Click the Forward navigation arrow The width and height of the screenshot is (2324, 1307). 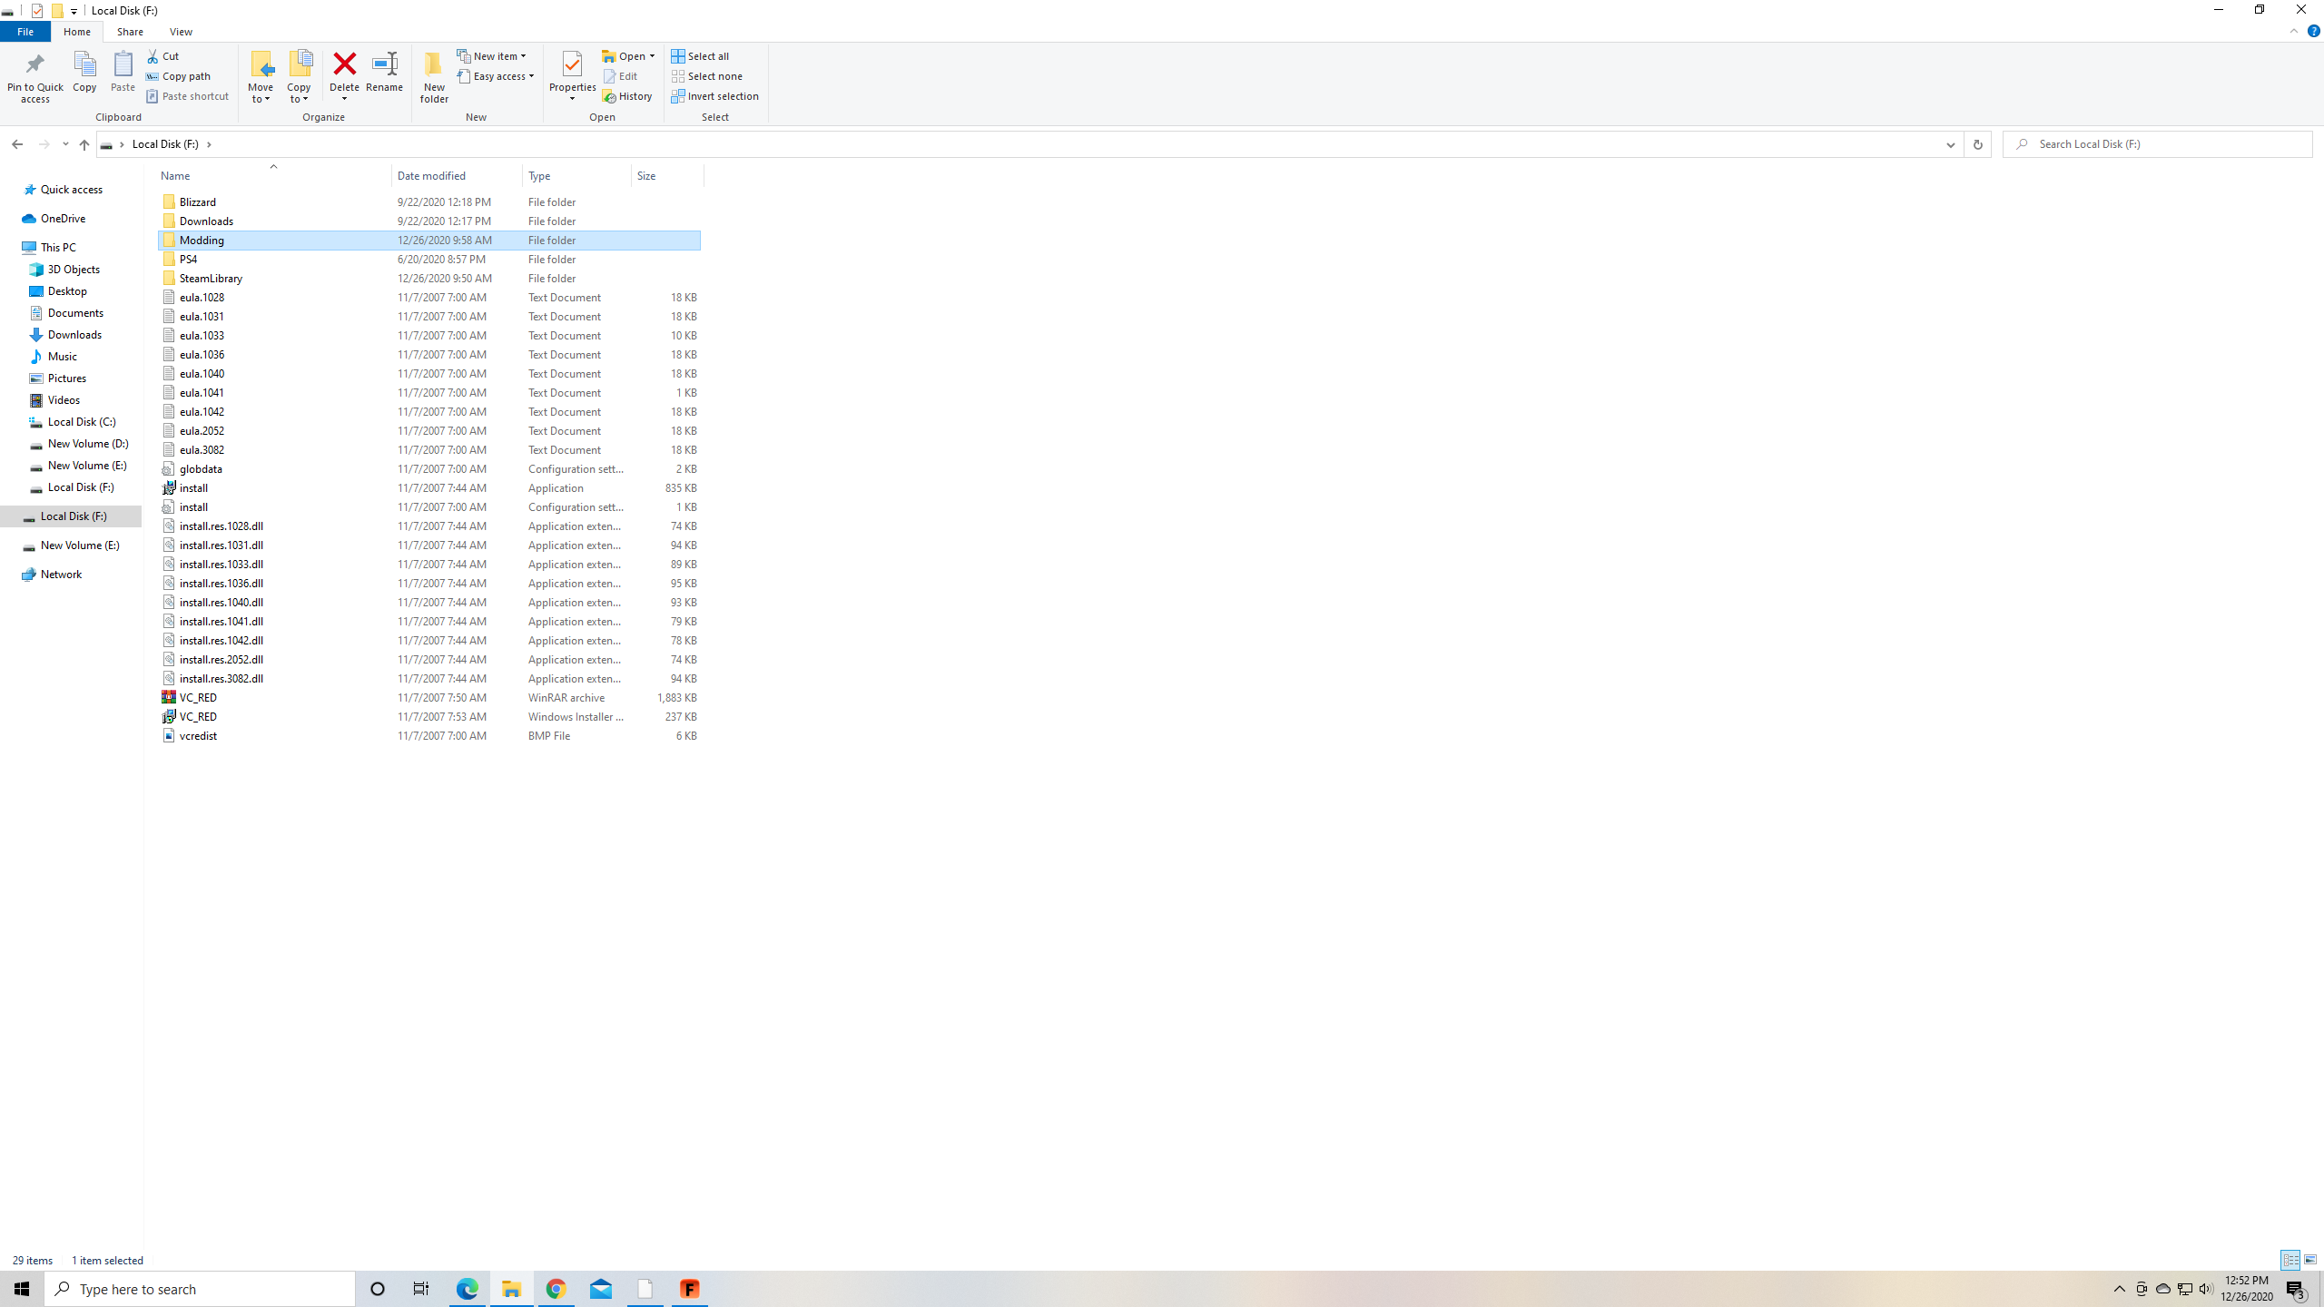44,144
